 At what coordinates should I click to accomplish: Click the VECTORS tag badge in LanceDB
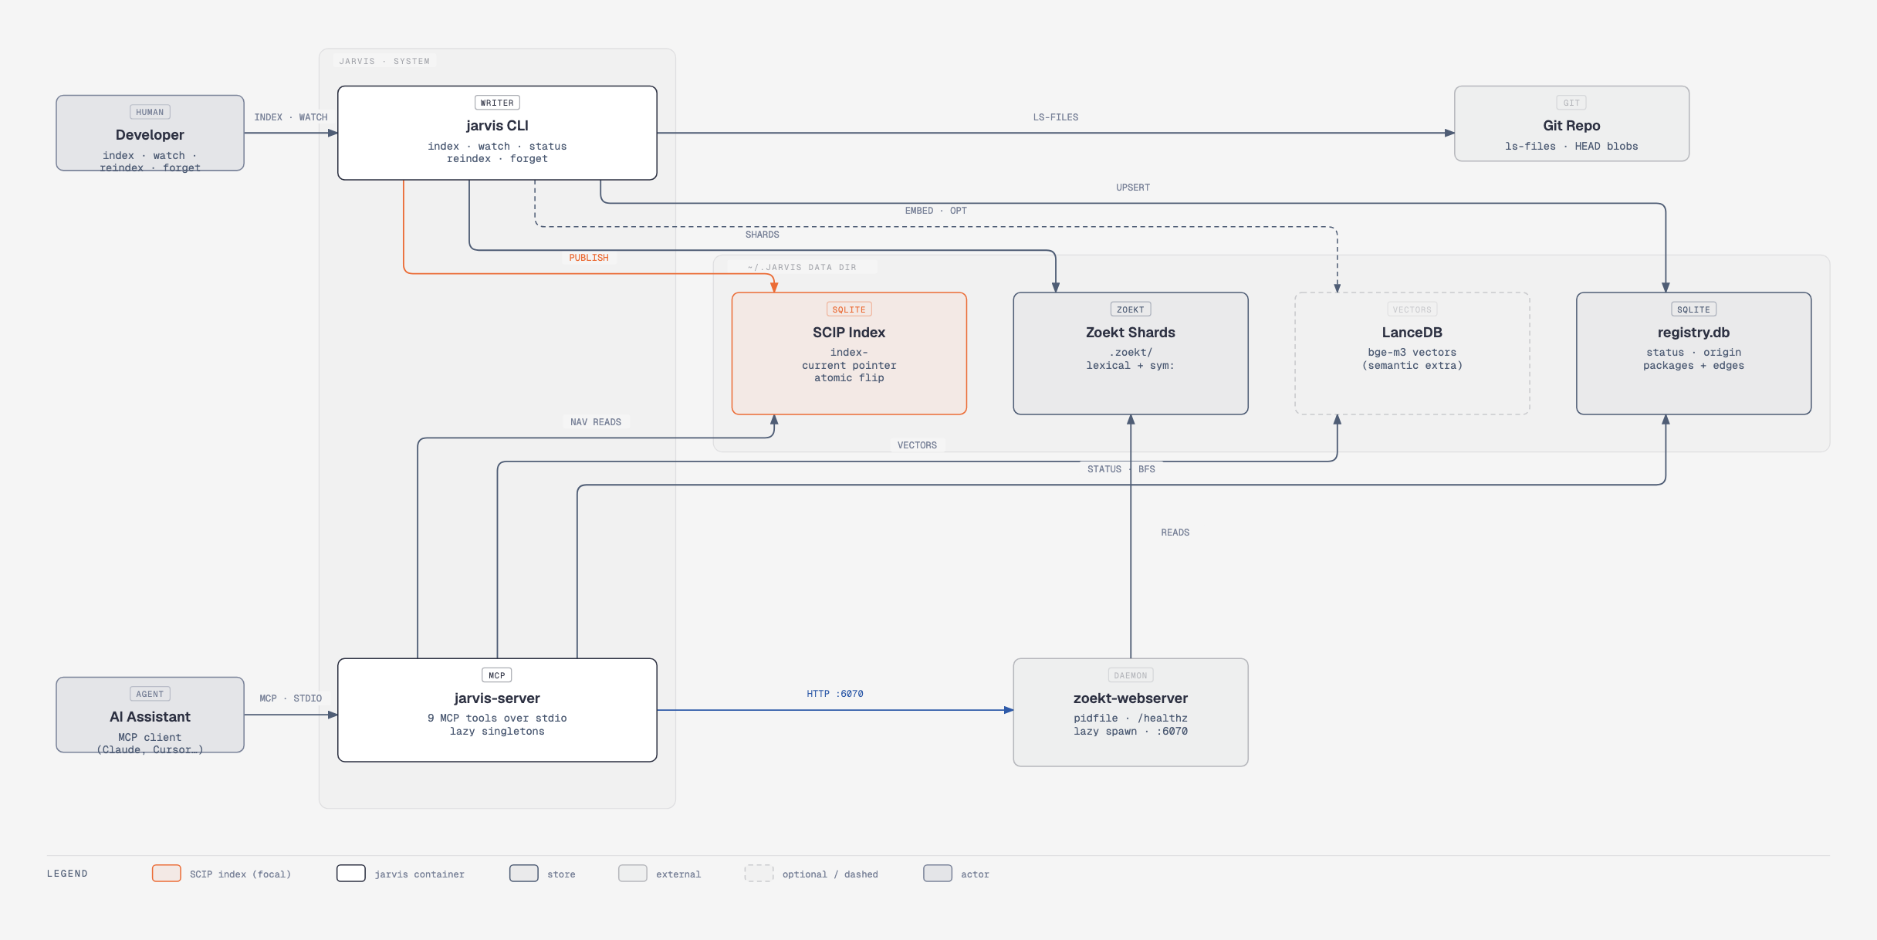1412,309
